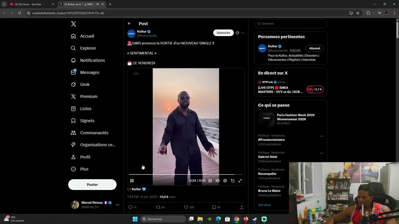
Task: Open #Premierministre trend
Action: click(x=271, y=140)
